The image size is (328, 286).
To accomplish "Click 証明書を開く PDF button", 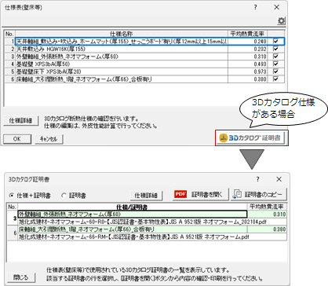I will [x=200, y=195].
